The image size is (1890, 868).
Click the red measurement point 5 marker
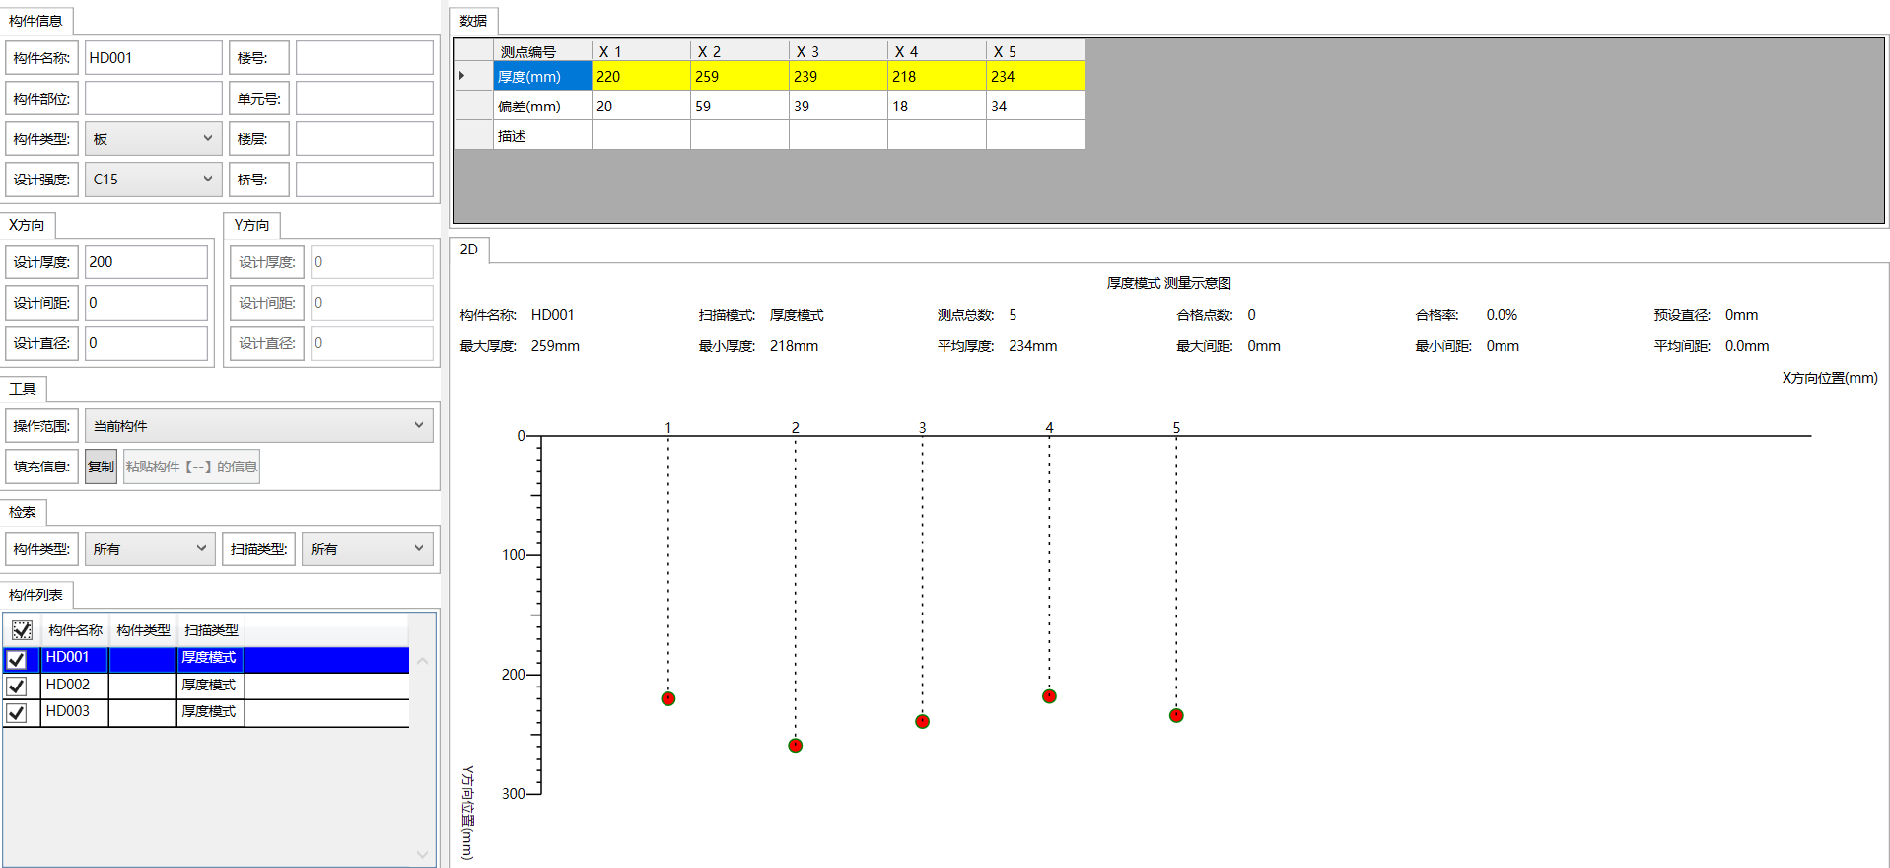(1176, 715)
